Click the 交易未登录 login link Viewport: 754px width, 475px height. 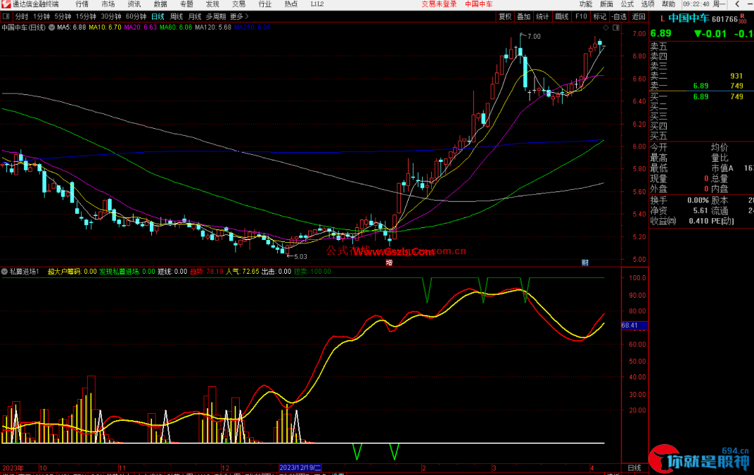point(439,4)
